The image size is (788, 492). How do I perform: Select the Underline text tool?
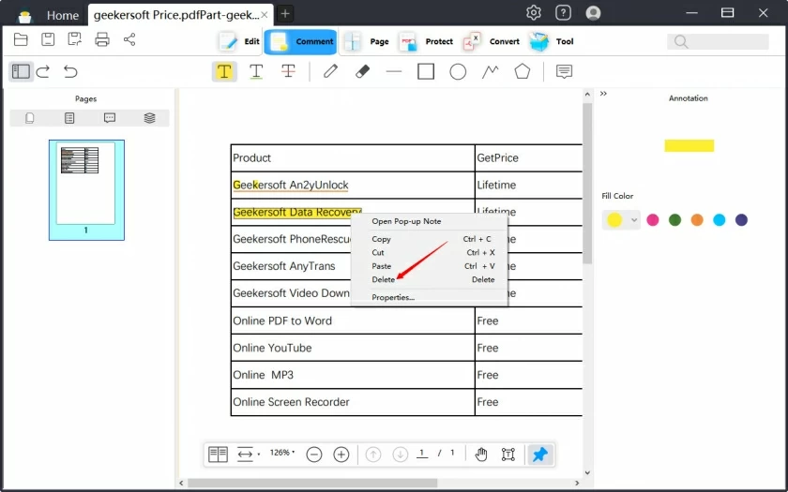[256, 71]
